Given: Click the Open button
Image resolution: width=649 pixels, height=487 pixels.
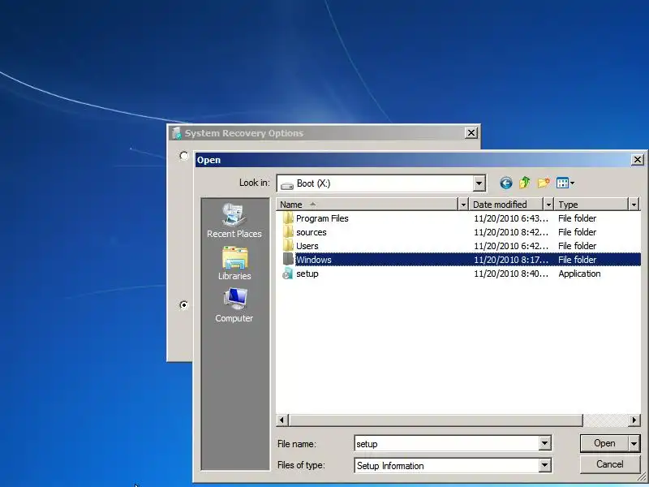Looking at the screenshot, I should click(x=604, y=443).
